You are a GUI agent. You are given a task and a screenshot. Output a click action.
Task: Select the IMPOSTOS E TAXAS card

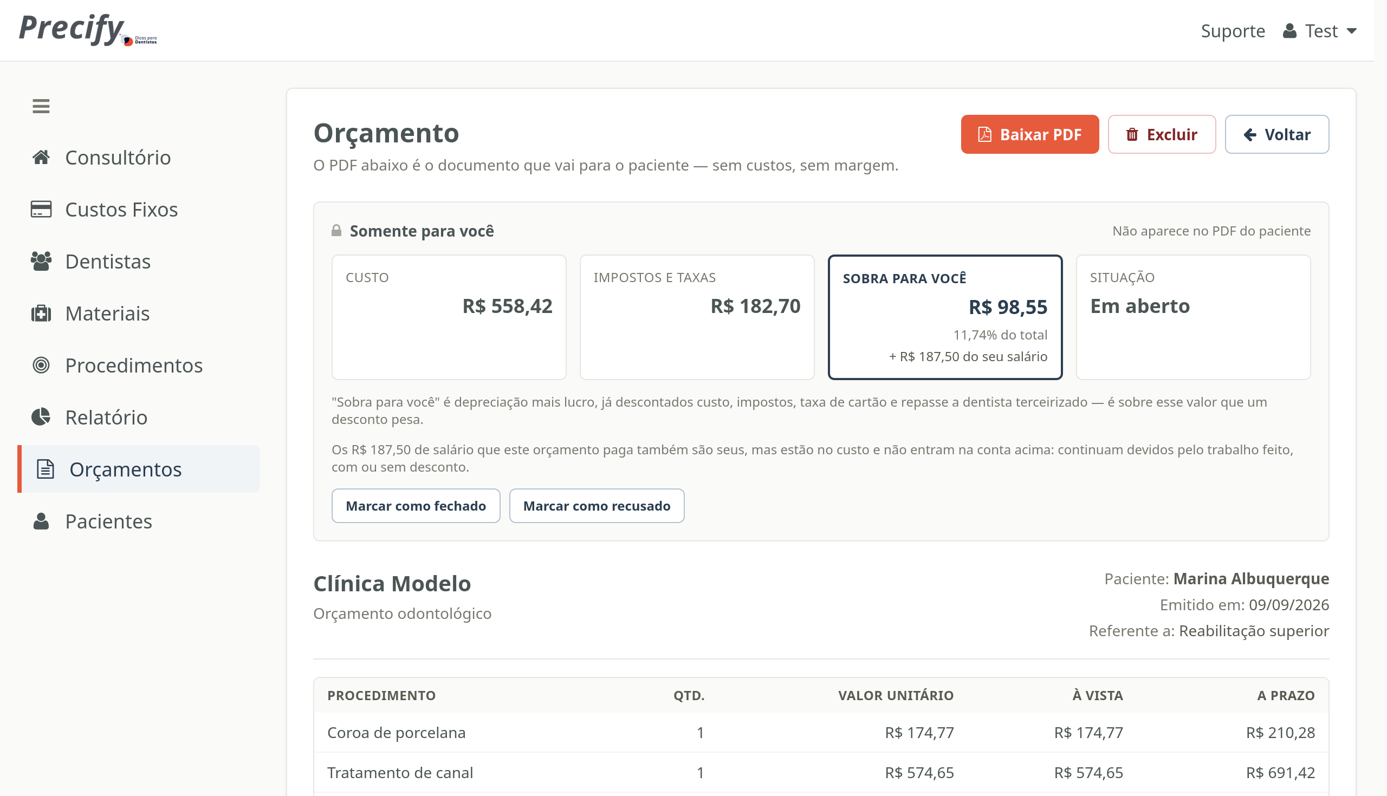tap(697, 317)
